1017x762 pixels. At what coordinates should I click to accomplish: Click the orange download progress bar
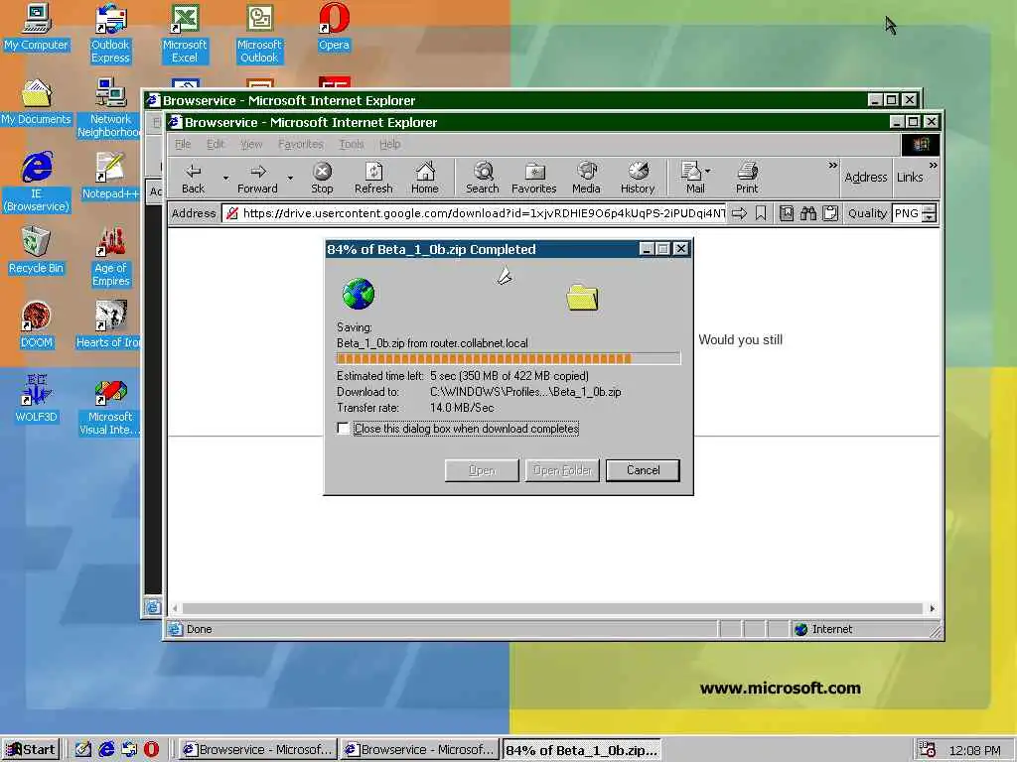pyautogui.click(x=508, y=358)
